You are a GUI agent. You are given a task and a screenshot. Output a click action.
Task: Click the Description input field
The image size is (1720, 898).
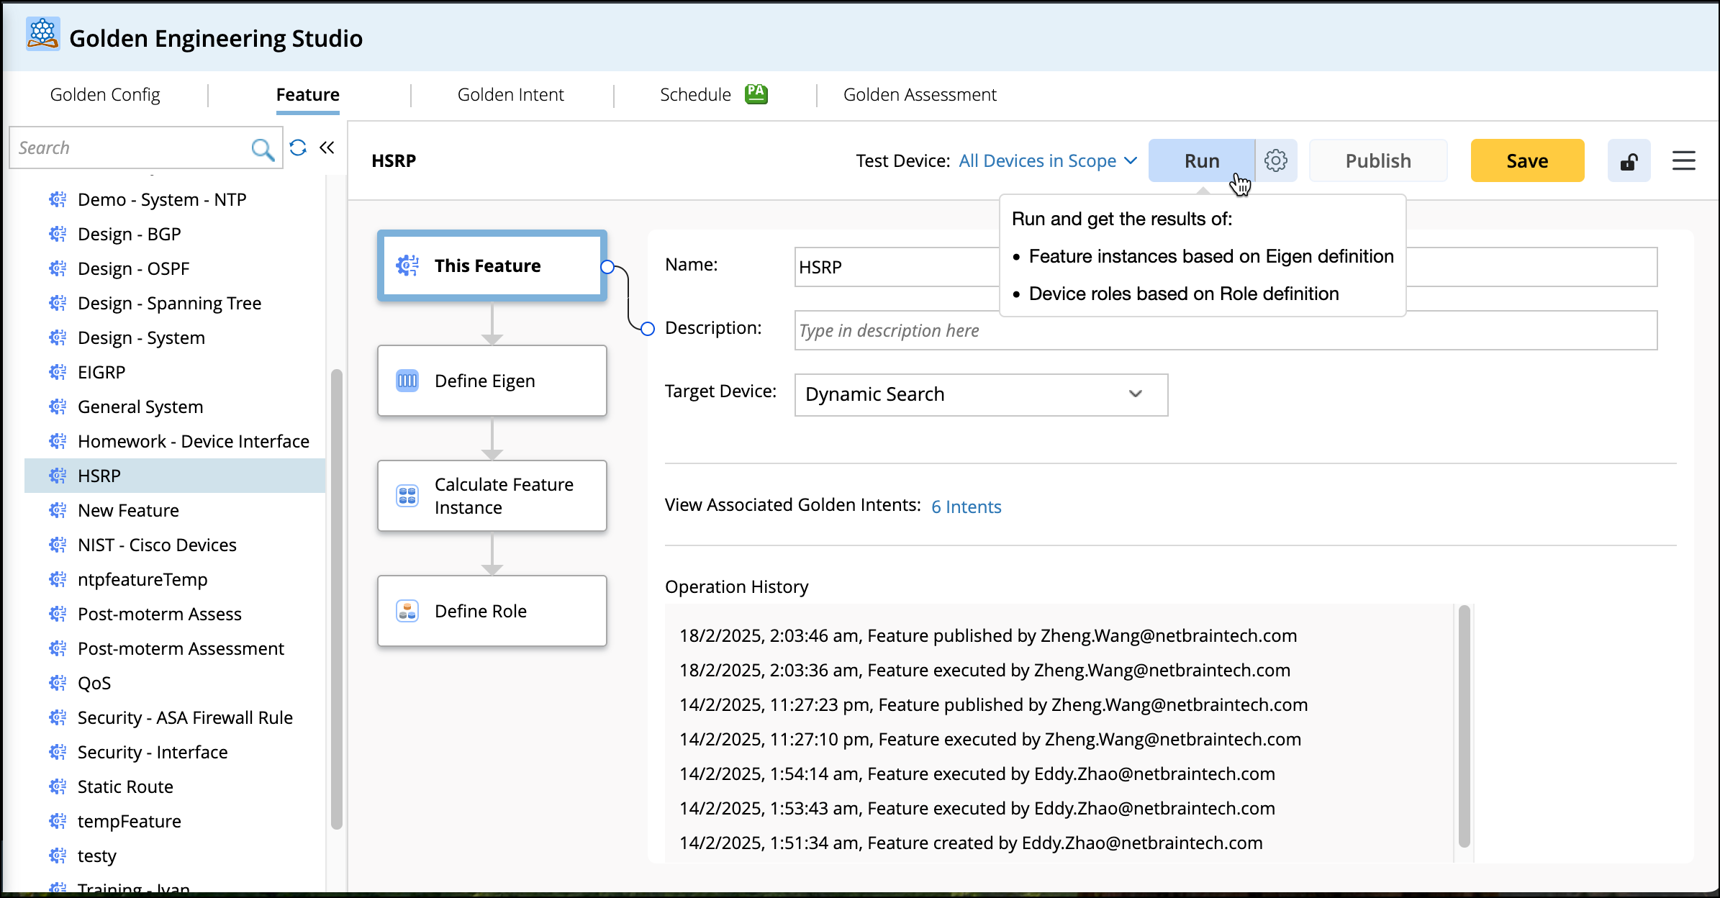pos(1225,330)
